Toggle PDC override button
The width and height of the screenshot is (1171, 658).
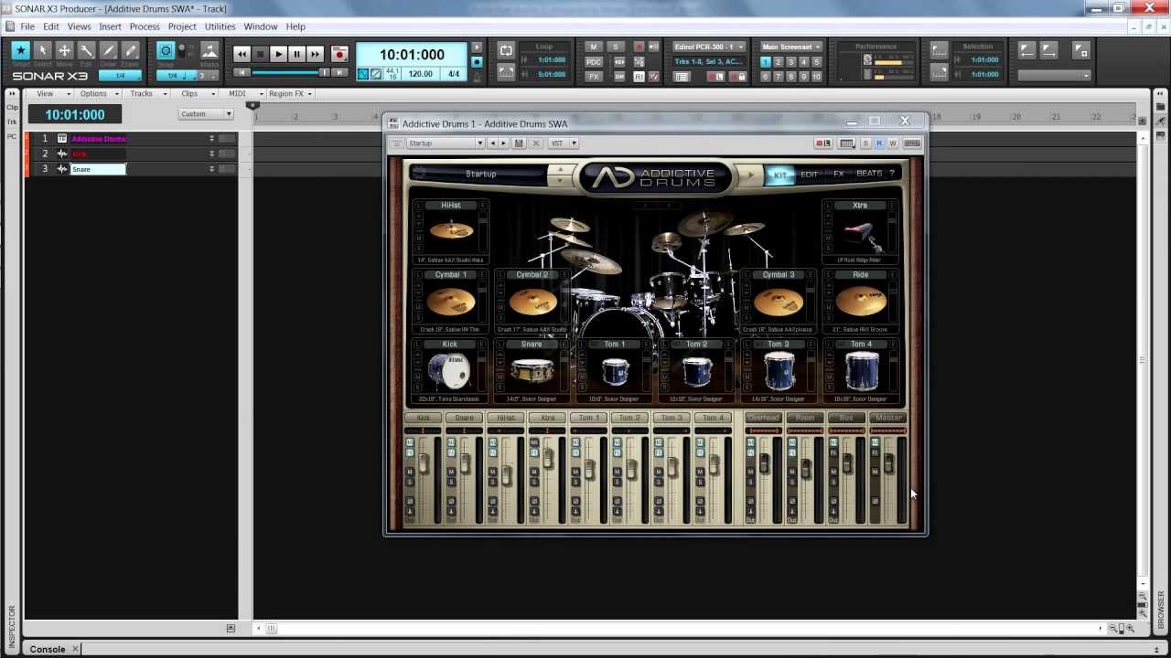pos(594,62)
